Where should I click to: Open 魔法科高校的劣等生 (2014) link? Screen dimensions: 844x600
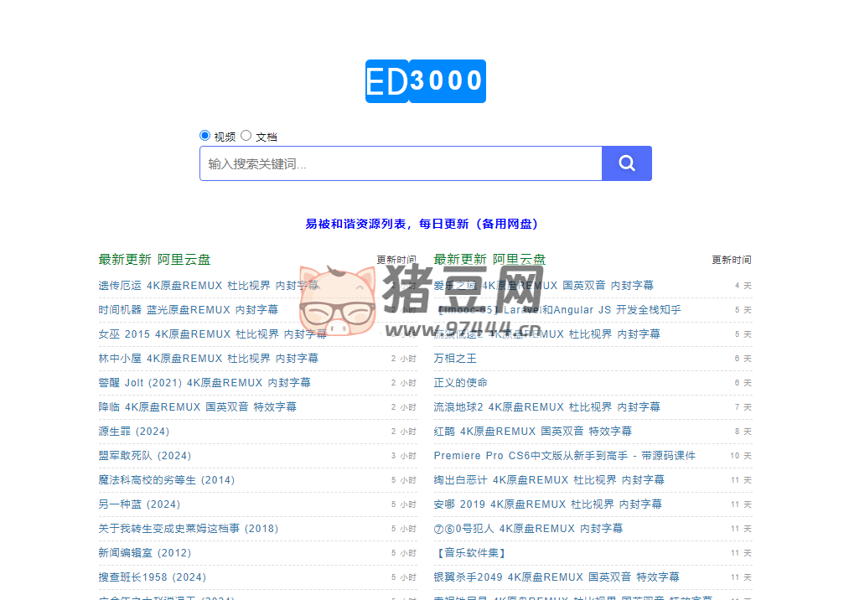pyautogui.click(x=167, y=480)
